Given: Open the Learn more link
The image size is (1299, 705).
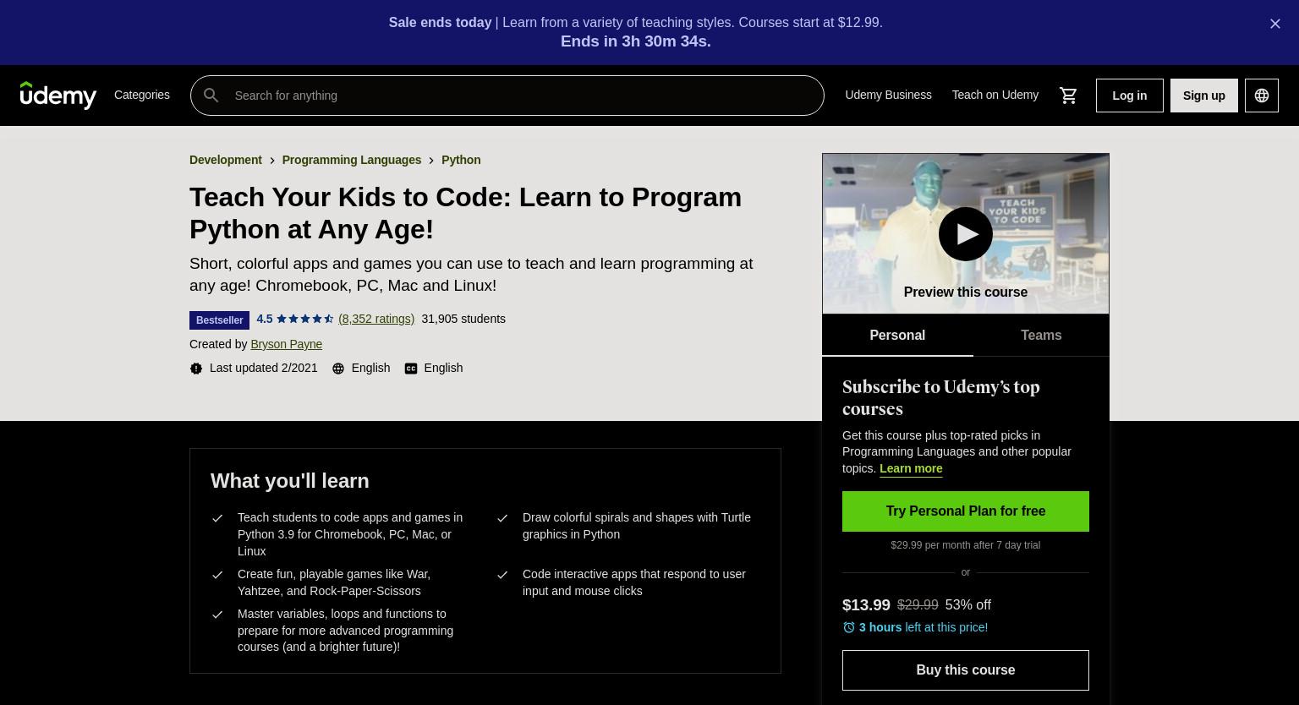Looking at the screenshot, I should pos(911,468).
